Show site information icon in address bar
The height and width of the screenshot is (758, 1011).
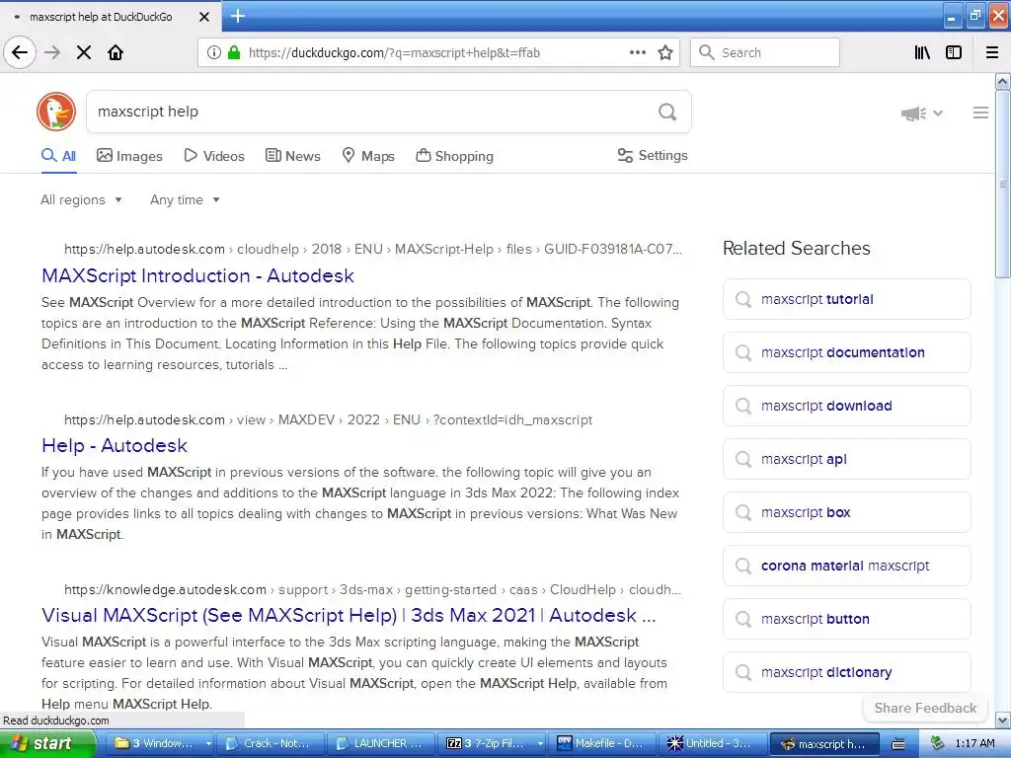(x=214, y=53)
